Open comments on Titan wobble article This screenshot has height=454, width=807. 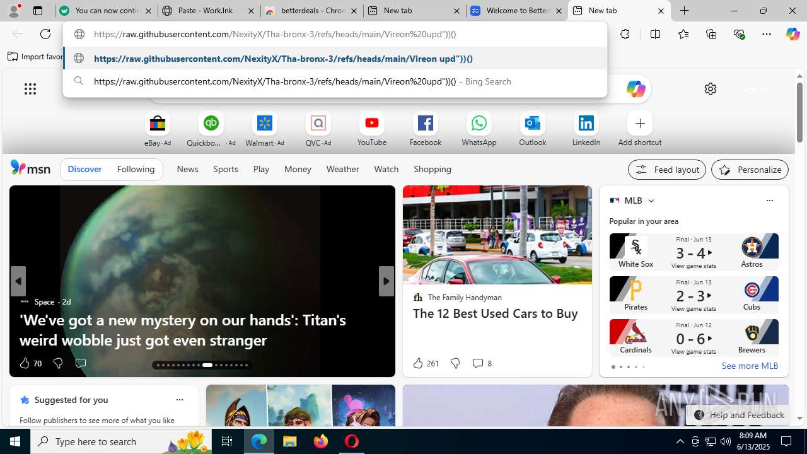click(80, 363)
